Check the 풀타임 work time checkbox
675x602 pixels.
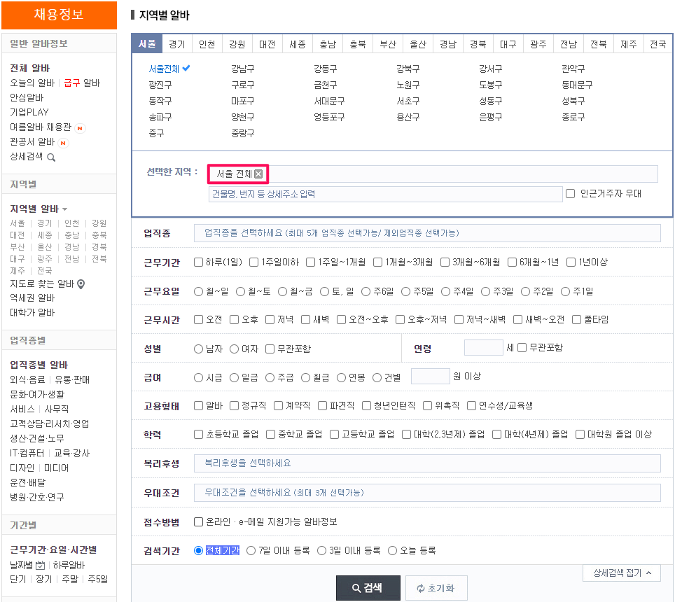click(576, 319)
